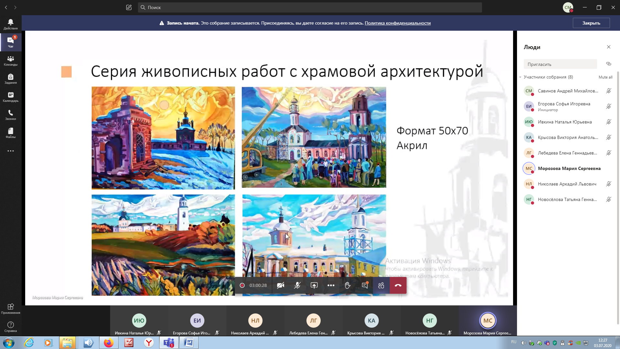
Task: Open the СМ profile avatar menu
Action: [568, 7]
